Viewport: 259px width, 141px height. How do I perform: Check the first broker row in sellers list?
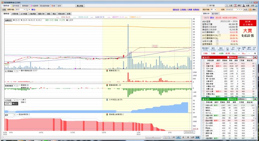point(204,105)
